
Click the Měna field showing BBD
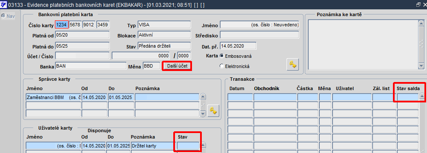click(x=152, y=66)
